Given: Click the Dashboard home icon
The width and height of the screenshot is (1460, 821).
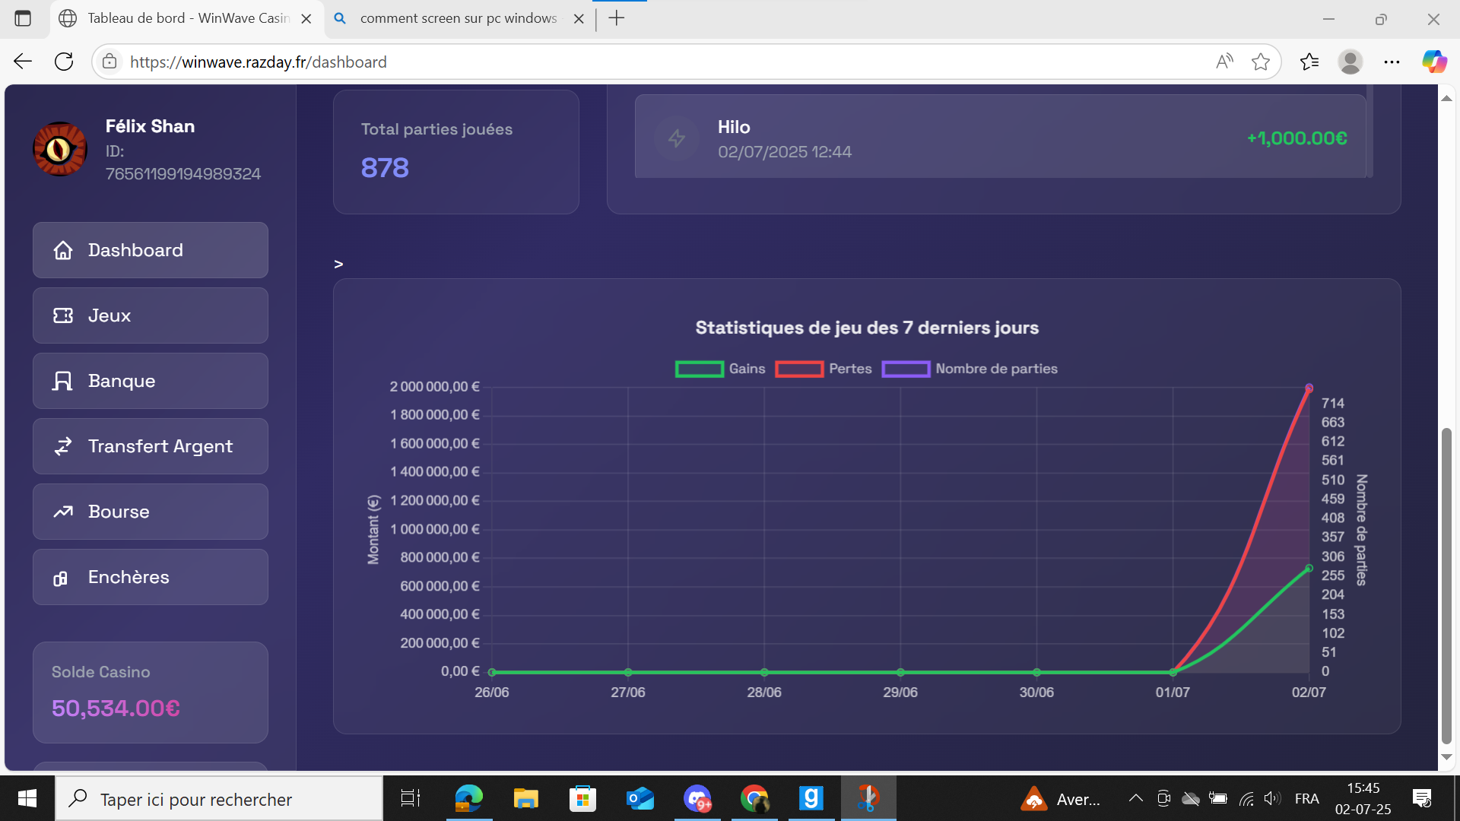Looking at the screenshot, I should coord(63,250).
